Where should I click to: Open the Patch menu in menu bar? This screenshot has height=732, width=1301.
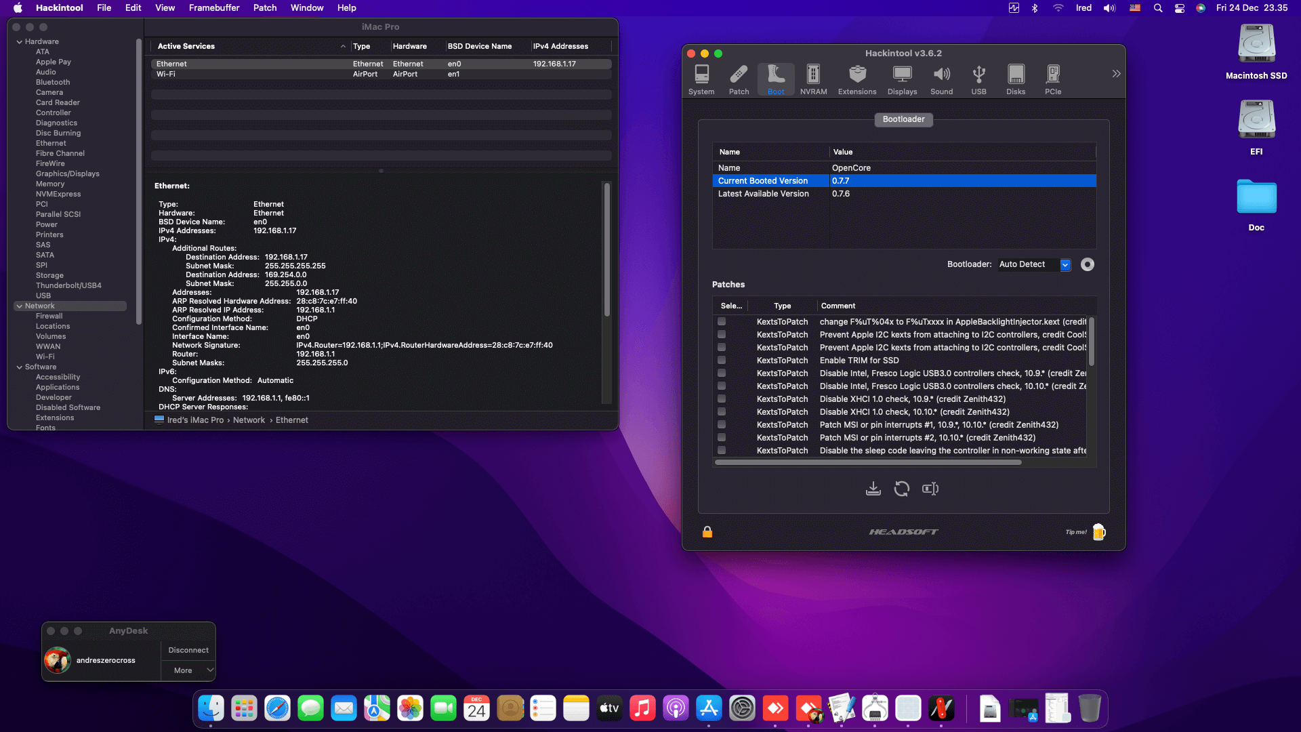pyautogui.click(x=265, y=8)
